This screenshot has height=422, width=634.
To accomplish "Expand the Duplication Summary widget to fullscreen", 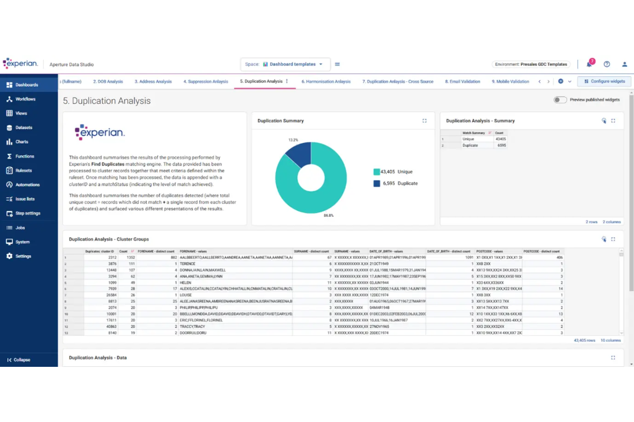I will pos(425,121).
